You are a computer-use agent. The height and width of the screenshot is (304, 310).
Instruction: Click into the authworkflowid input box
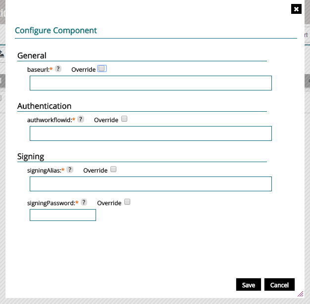click(151, 133)
